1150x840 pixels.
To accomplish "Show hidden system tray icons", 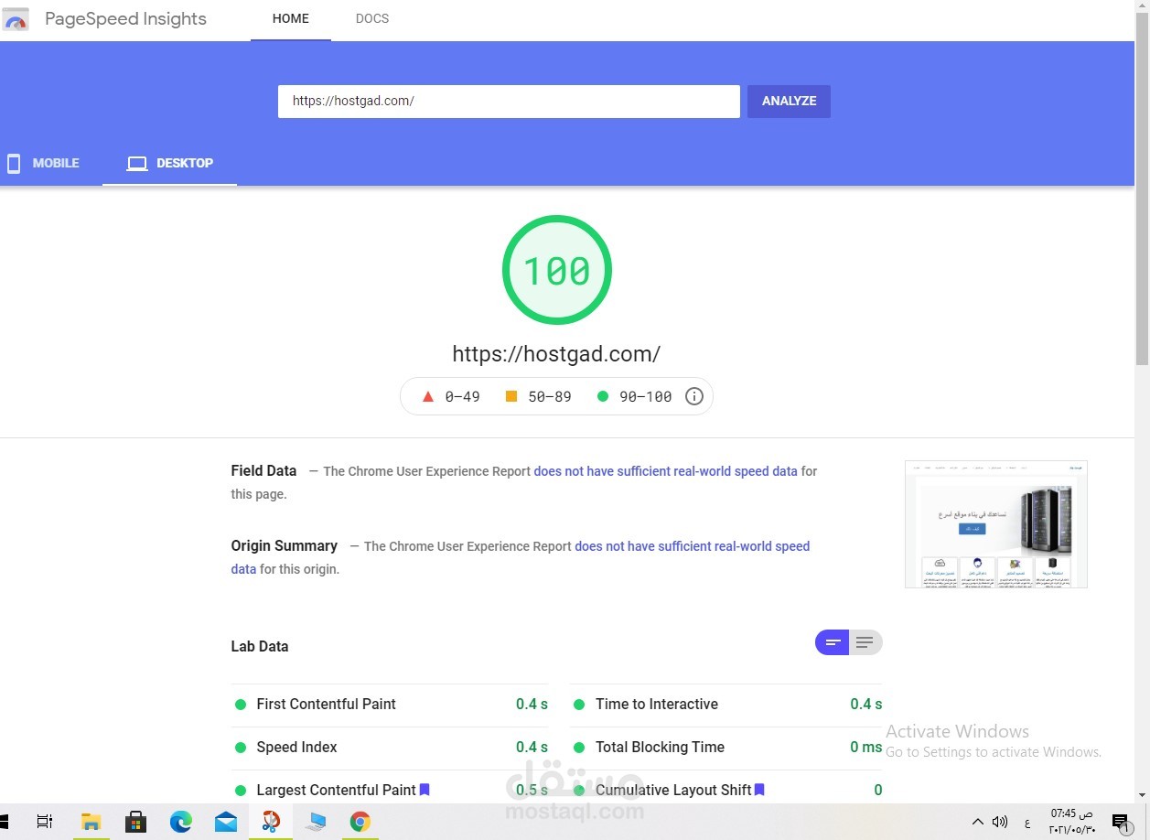I will 977,822.
